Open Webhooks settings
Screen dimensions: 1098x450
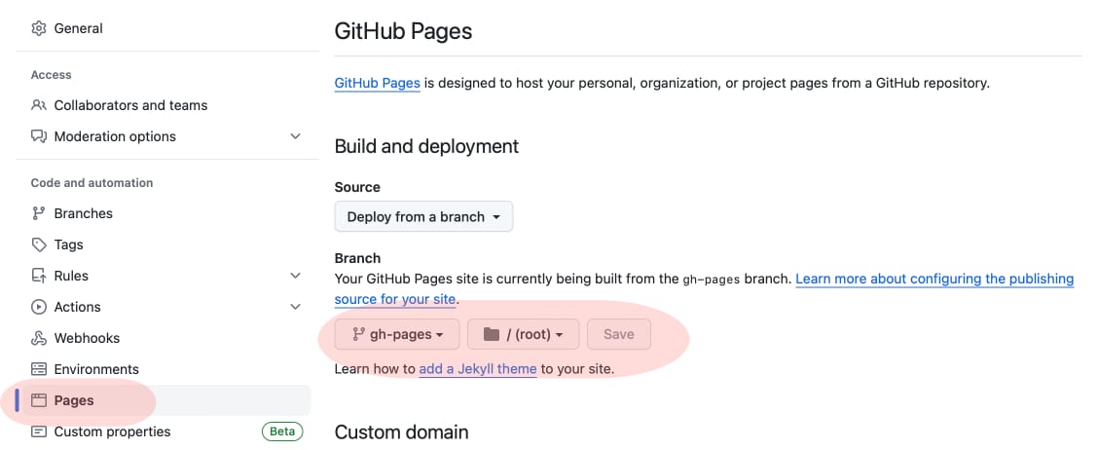point(87,338)
